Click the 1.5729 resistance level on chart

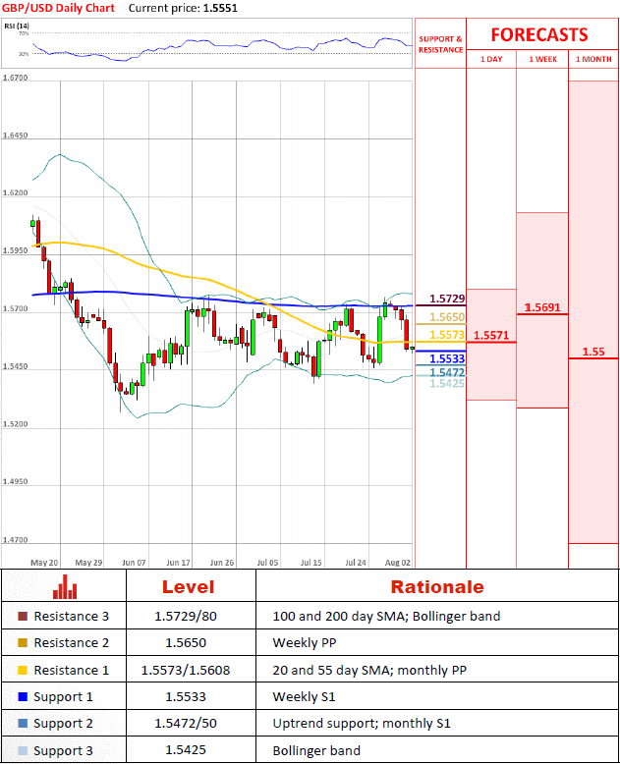pos(447,299)
